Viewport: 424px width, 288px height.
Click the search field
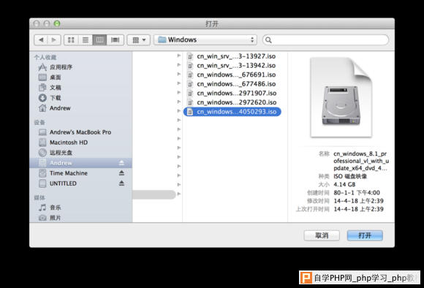pos(325,40)
